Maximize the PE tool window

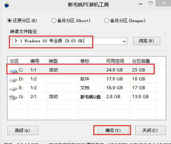(x=151, y=3)
